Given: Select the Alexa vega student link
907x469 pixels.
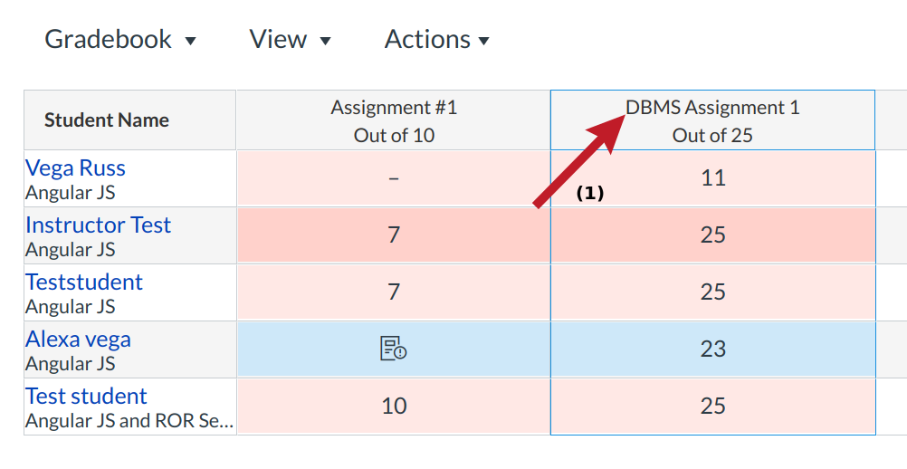Looking at the screenshot, I should (x=78, y=339).
